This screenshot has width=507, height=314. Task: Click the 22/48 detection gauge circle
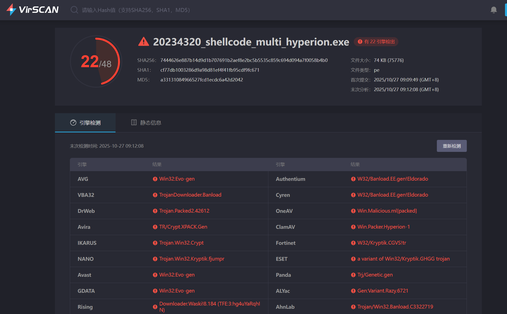pyautogui.click(x=96, y=61)
